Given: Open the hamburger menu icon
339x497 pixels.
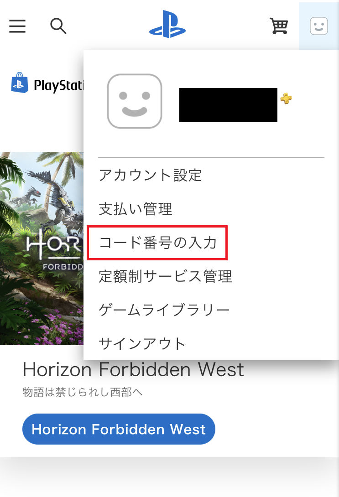Looking at the screenshot, I should (x=17, y=26).
